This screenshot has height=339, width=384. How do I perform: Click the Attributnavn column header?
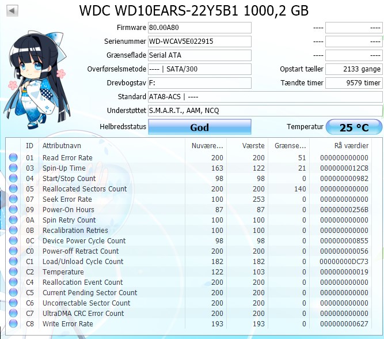(112, 146)
